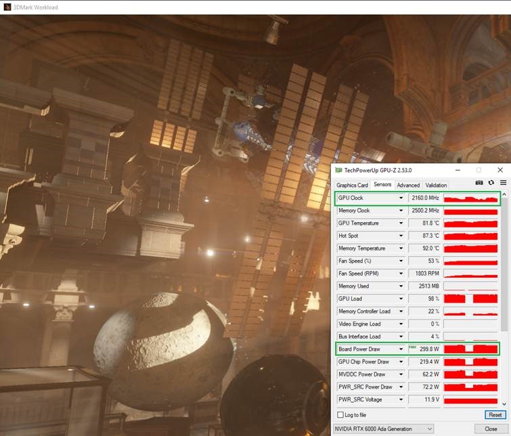Click the Reset button
The image size is (511, 436).
(495, 415)
